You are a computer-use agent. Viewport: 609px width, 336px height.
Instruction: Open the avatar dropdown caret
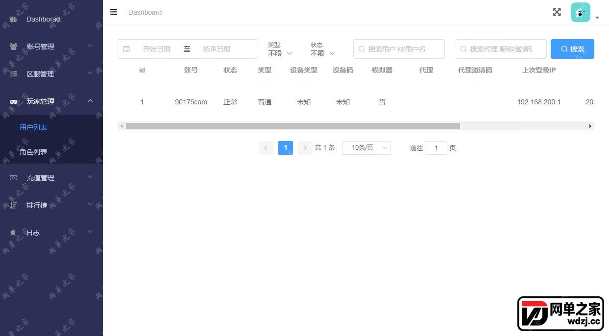(x=597, y=18)
